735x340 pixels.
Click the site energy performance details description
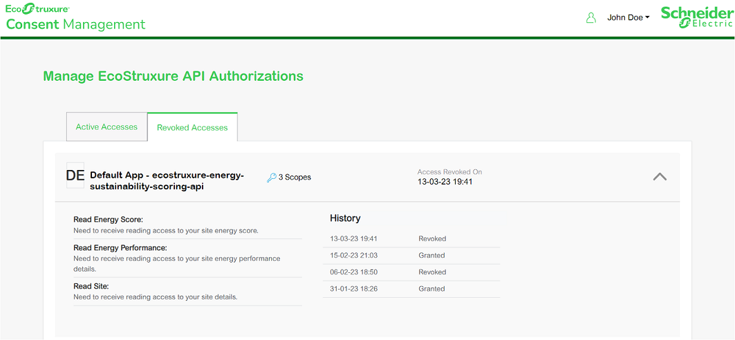177,264
